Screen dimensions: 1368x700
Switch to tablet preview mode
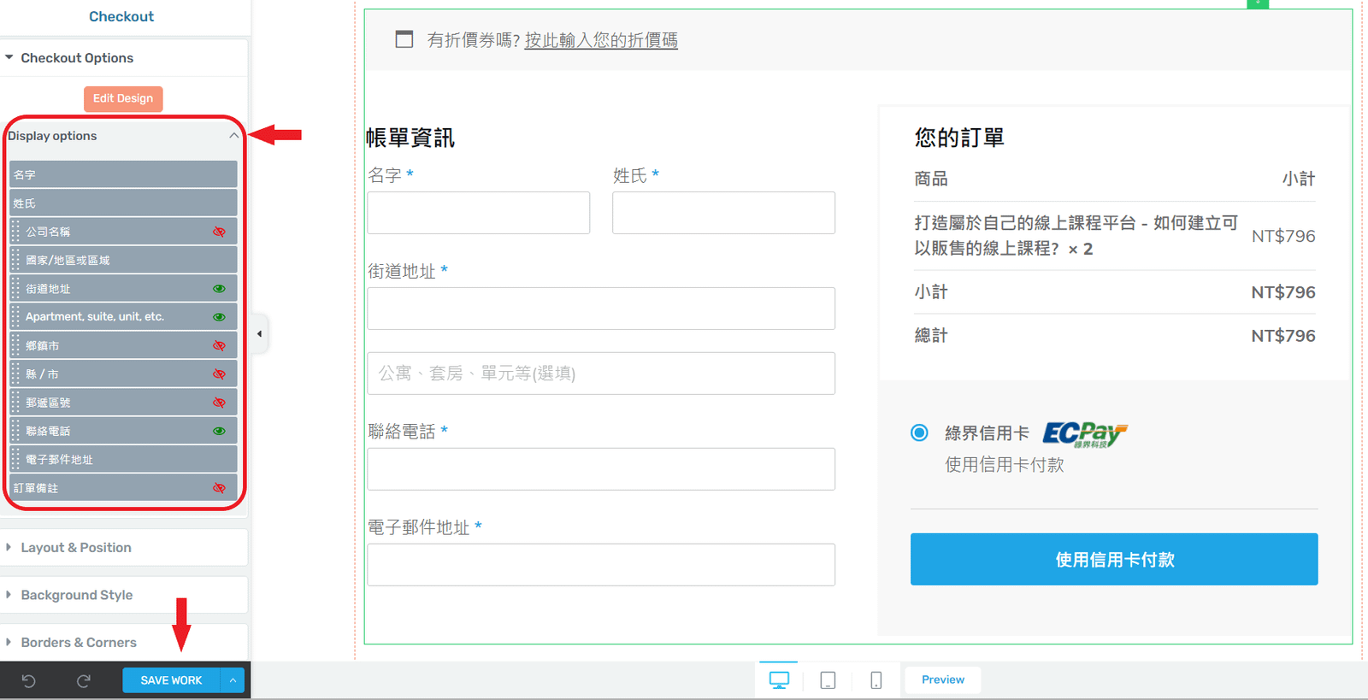[828, 680]
